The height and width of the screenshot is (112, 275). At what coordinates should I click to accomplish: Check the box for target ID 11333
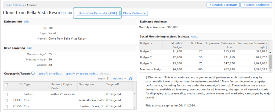click(x=6, y=100)
